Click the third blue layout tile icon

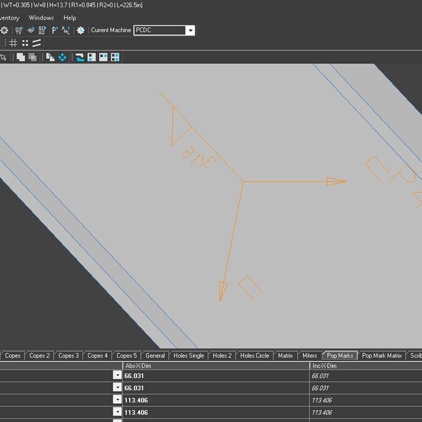pyautogui.click(x=115, y=57)
